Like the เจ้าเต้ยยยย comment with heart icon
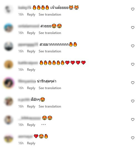 [133, 9]
